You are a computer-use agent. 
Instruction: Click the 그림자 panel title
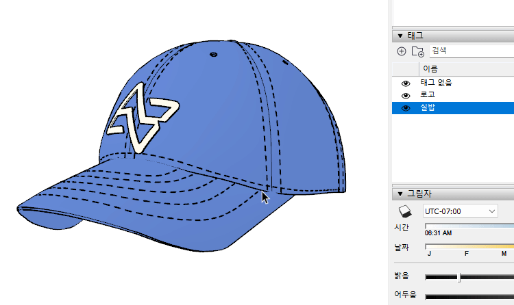point(419,194)
